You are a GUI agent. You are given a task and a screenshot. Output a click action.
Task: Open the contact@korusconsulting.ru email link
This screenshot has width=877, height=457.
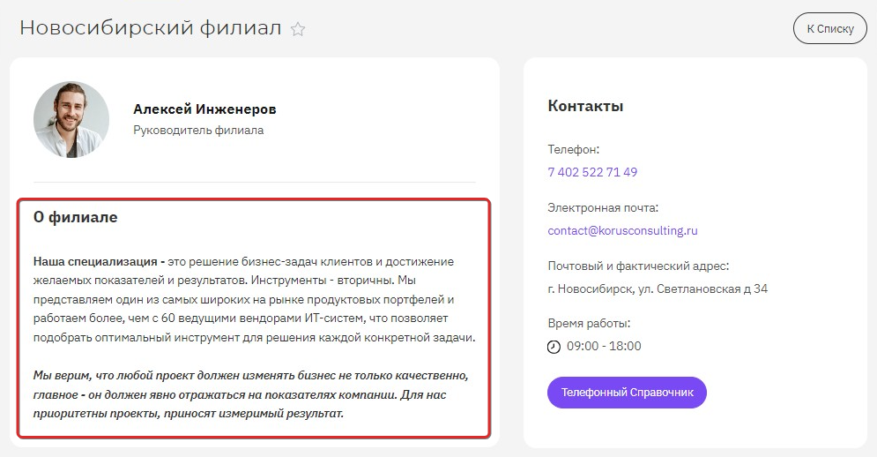tap(622, 231)
